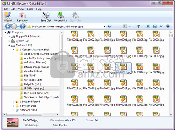Select File 00030.jpg icon
Image resolution: width=176 pixels, height=130 pixels.
pos(156,99)
